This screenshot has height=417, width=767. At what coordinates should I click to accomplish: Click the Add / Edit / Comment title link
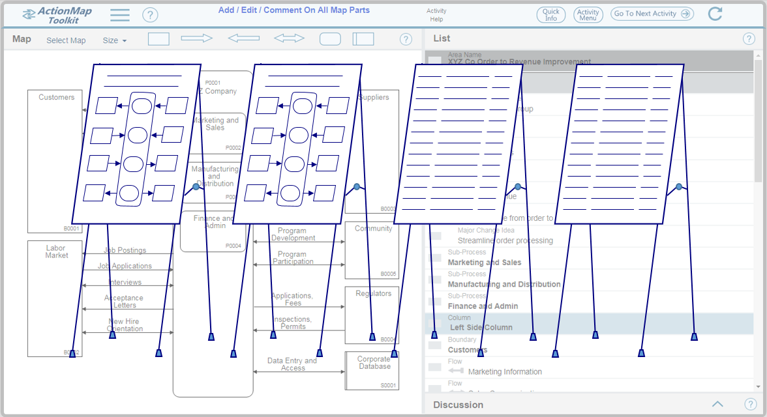pos(293,10)
